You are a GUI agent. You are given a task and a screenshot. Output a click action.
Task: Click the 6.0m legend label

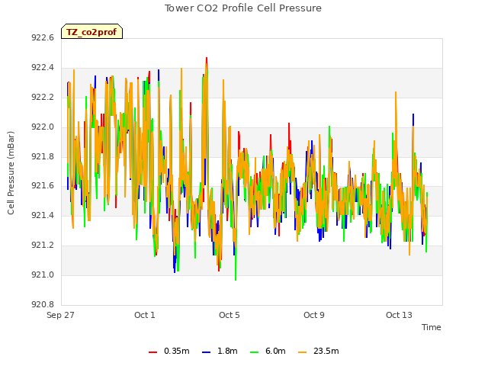275,351
